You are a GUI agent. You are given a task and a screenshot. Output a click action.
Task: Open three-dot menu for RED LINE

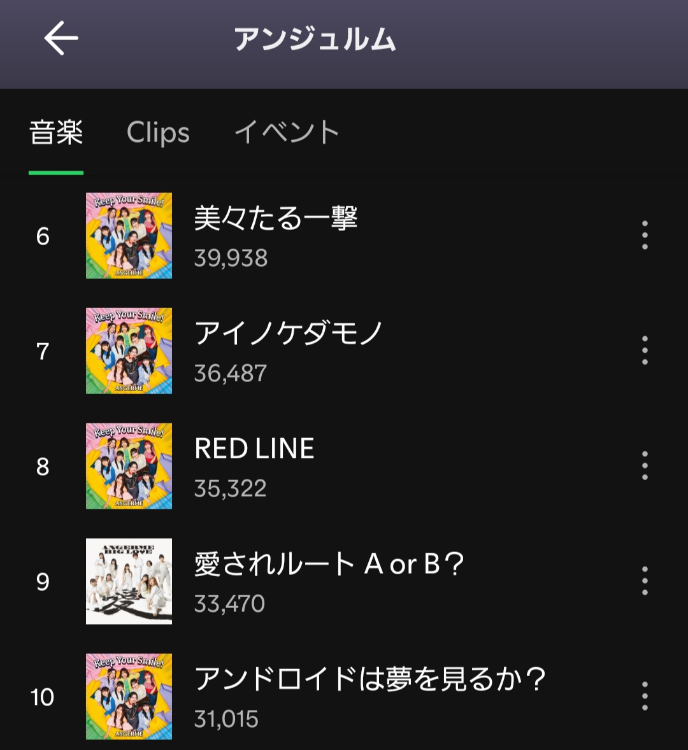click(x=645, y=466)
